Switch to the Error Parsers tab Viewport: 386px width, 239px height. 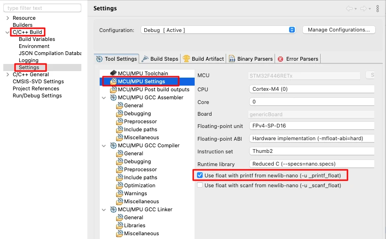pos(298,59)
